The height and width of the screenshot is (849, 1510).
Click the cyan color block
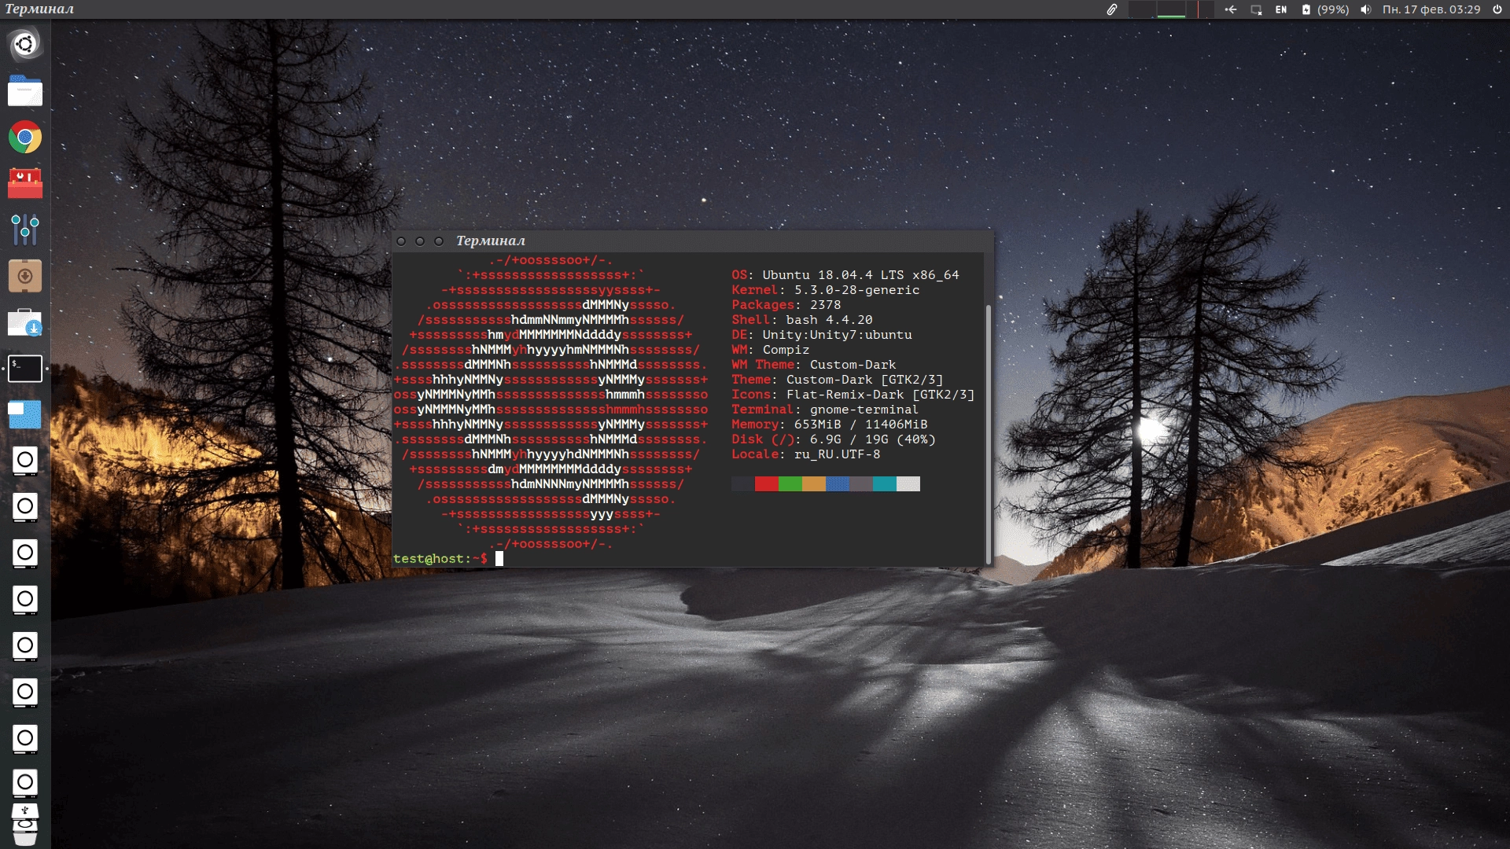[885, 484]
